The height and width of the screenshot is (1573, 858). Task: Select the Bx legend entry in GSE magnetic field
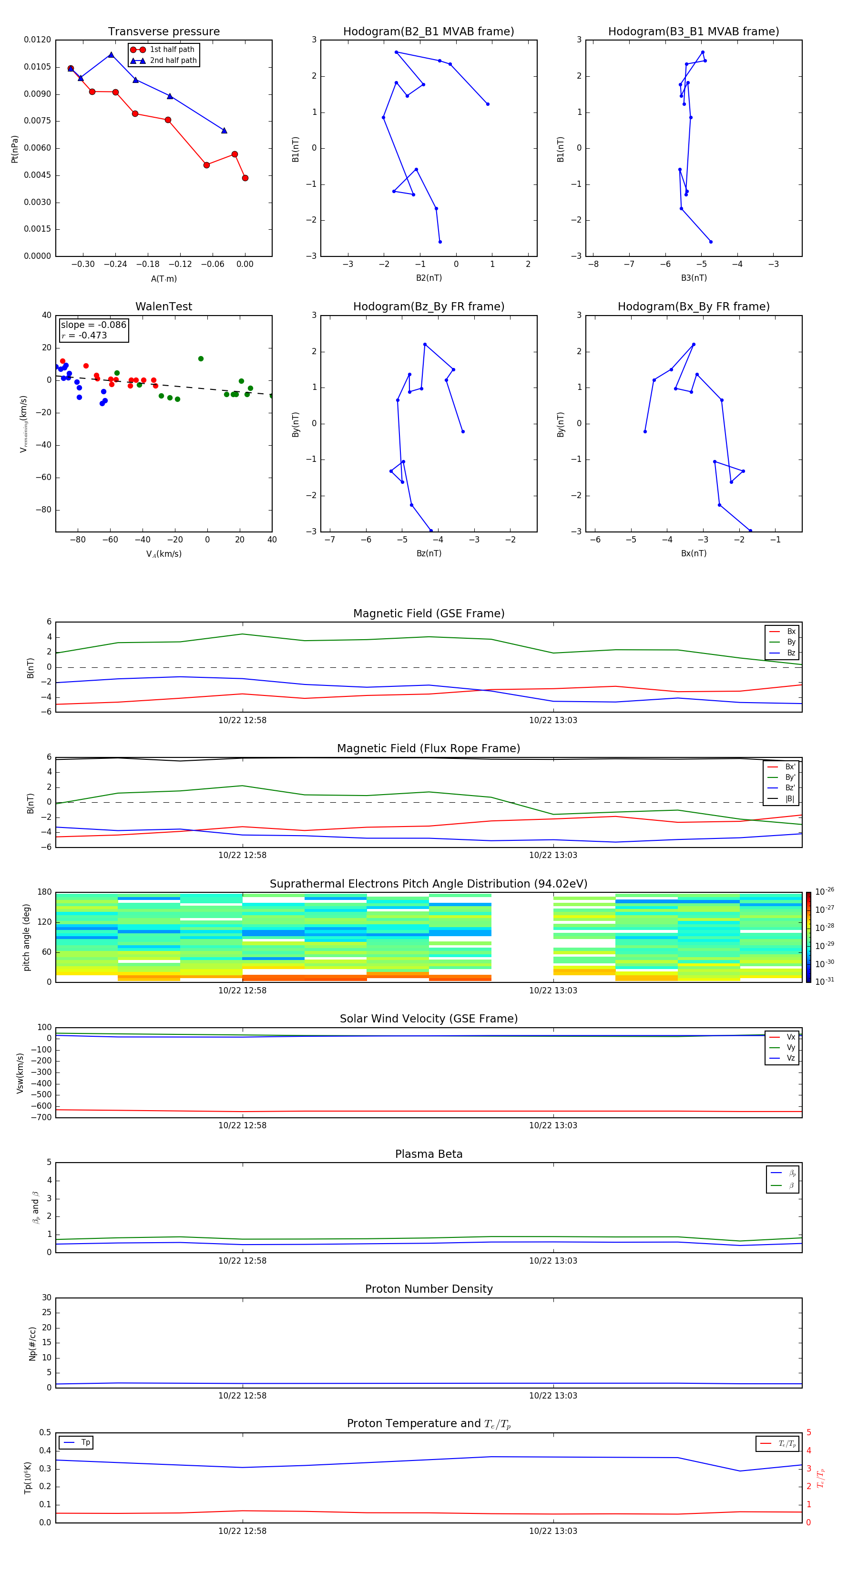pos(782,632)
